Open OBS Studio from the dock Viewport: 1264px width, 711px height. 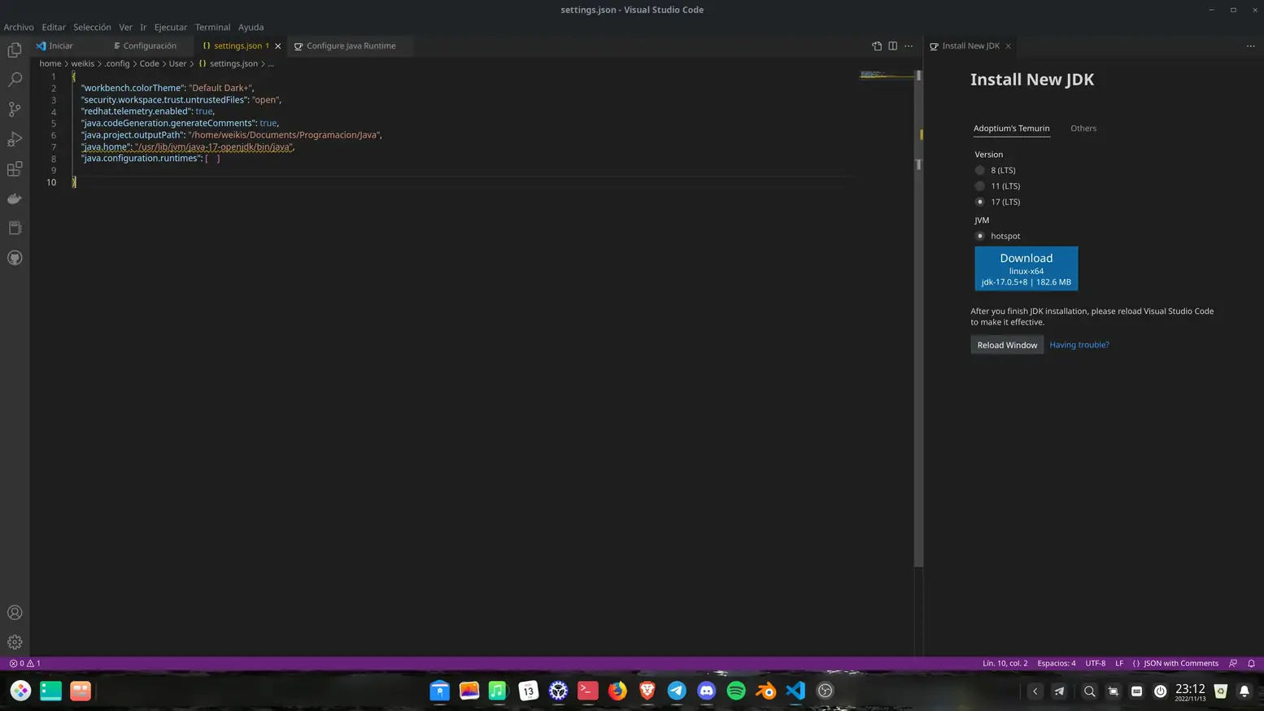[825, 691]
